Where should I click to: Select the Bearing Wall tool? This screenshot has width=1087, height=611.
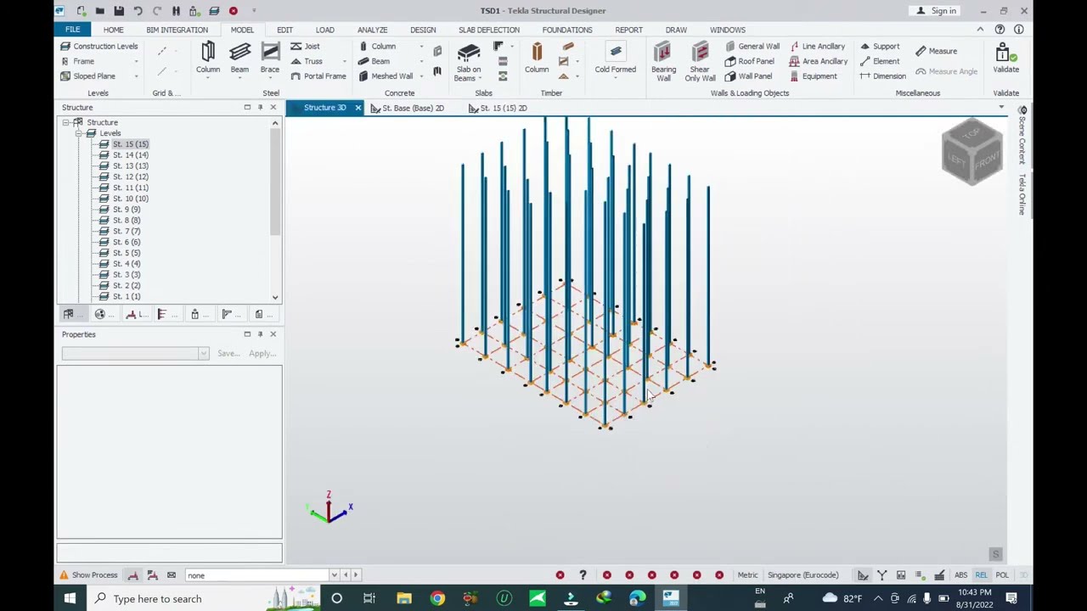coord(663,62)
